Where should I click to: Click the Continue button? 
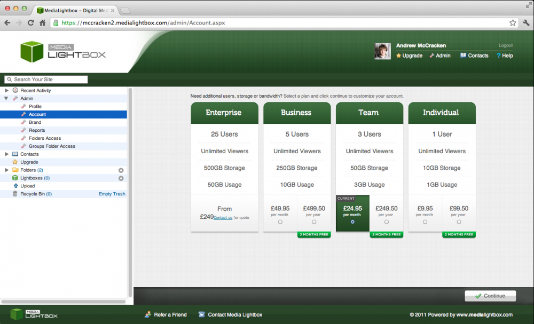tap(490, 296)
